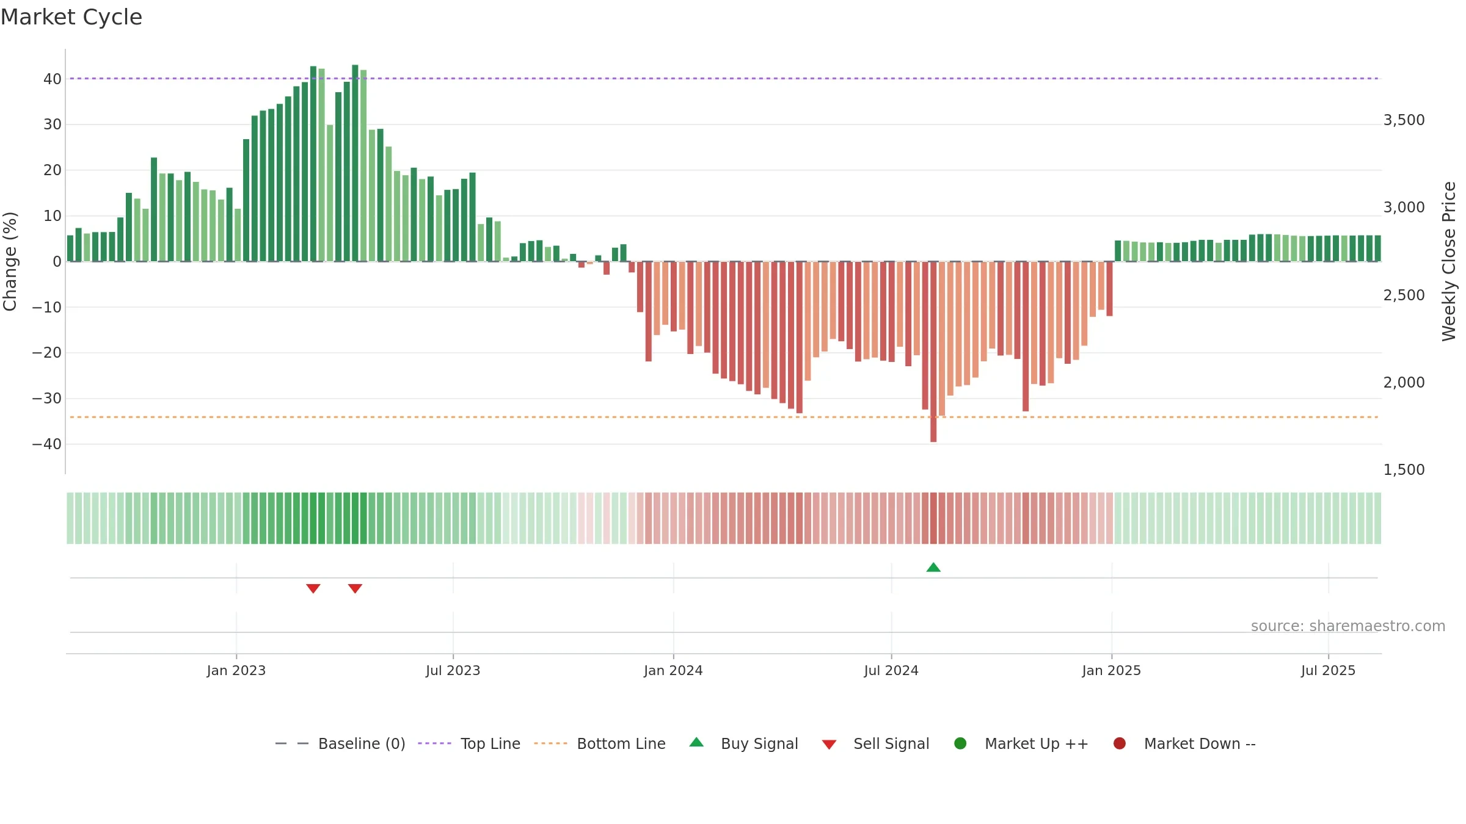Click the purple dotted Top Line sample in legend
Viewport: 1466px width, 824px height.
click(x=434, y=743)
